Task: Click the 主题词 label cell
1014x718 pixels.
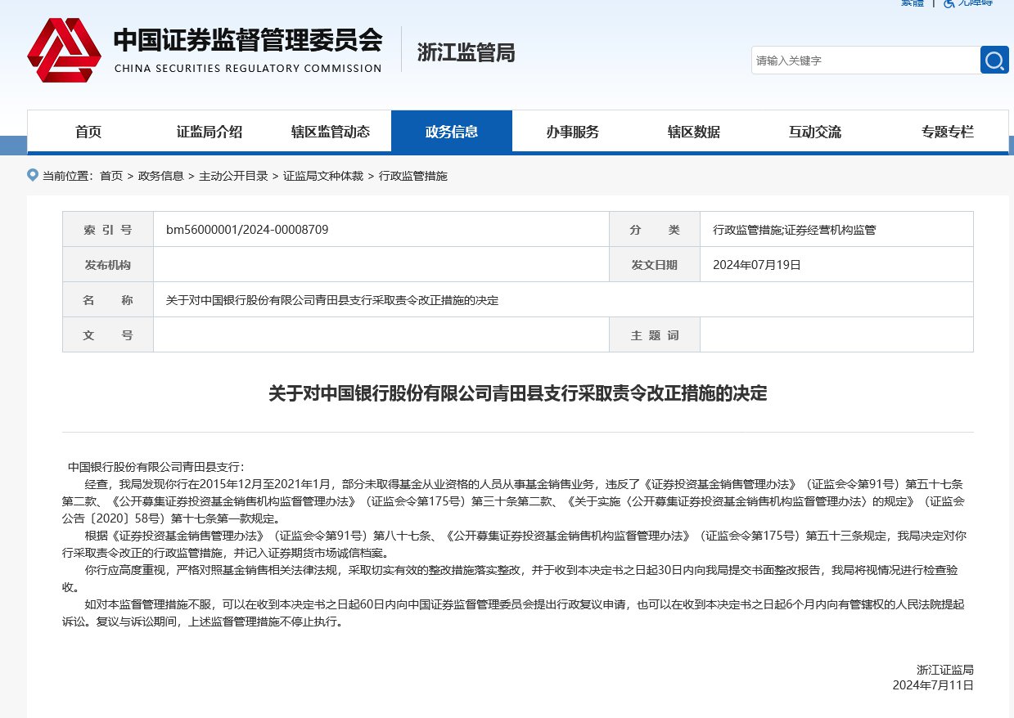Action: click(x=655, y=335)
